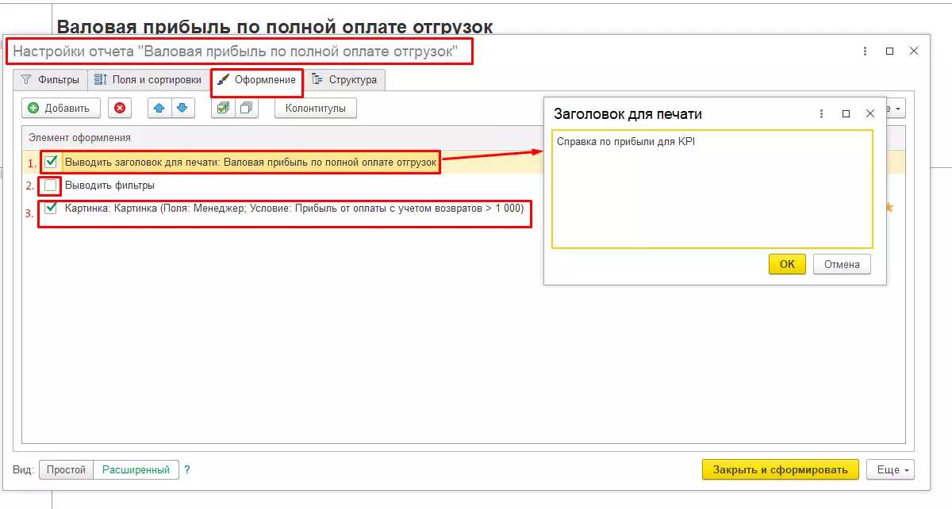
Task: Open the Структура tab
Action: [346, 80]
